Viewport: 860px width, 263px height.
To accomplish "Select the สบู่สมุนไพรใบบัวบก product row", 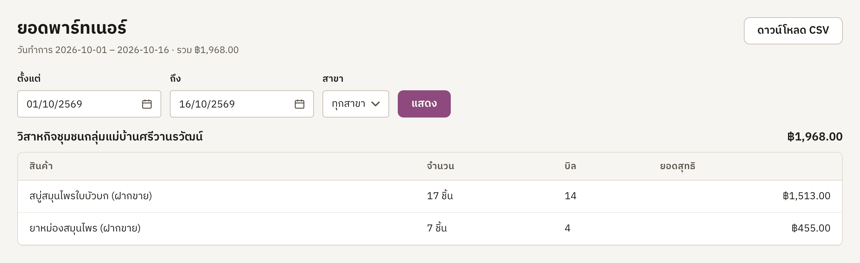I will [430, 196].
